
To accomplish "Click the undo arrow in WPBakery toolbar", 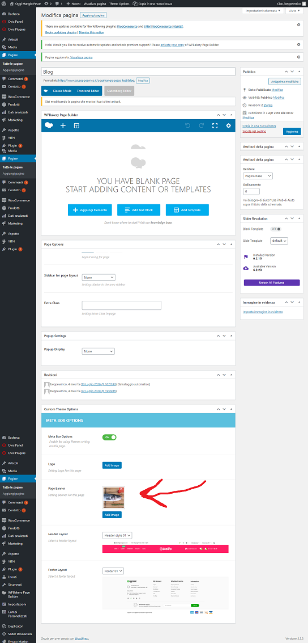I will (188, 125).
